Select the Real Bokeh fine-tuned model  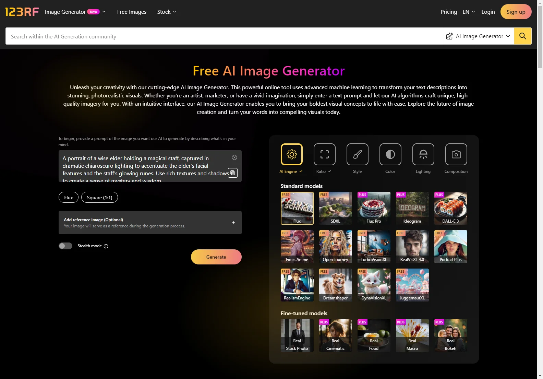(x=451, y=335)
